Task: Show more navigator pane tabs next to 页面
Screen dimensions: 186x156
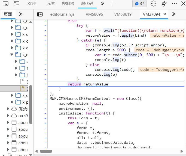Action: (x=21, y=14)
